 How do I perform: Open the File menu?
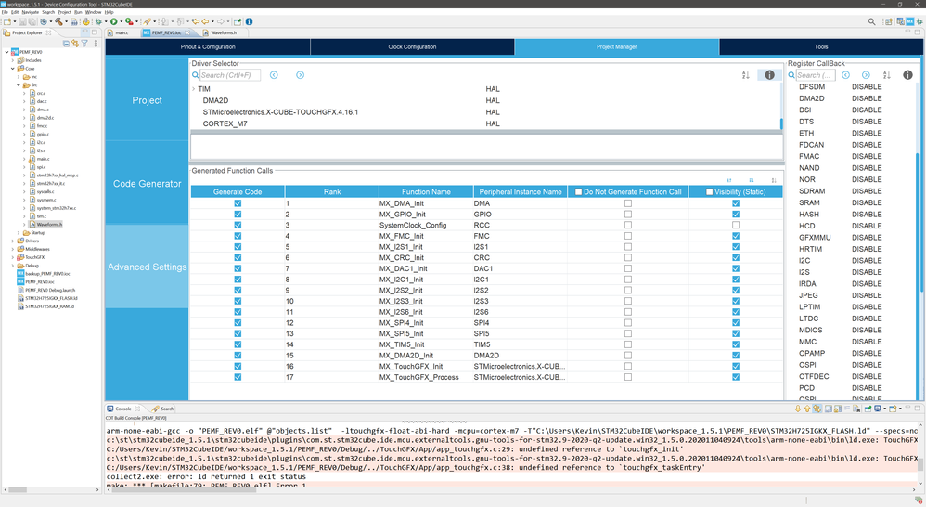tap(5, 12)
